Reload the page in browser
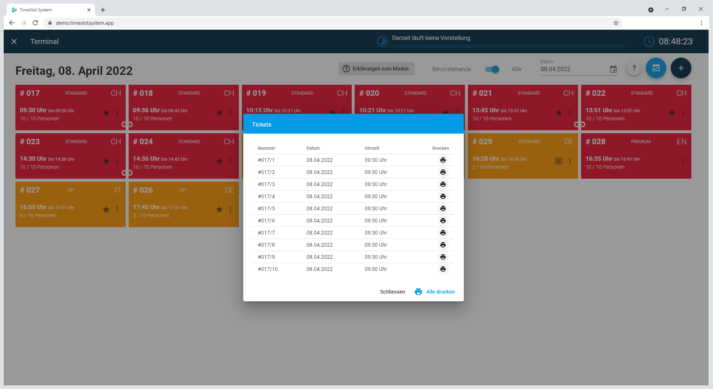 click(35, 23)
